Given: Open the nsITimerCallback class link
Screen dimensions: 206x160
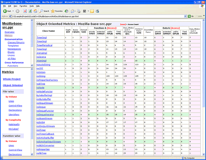Looking at the screenshot, I should coord(45,134).
